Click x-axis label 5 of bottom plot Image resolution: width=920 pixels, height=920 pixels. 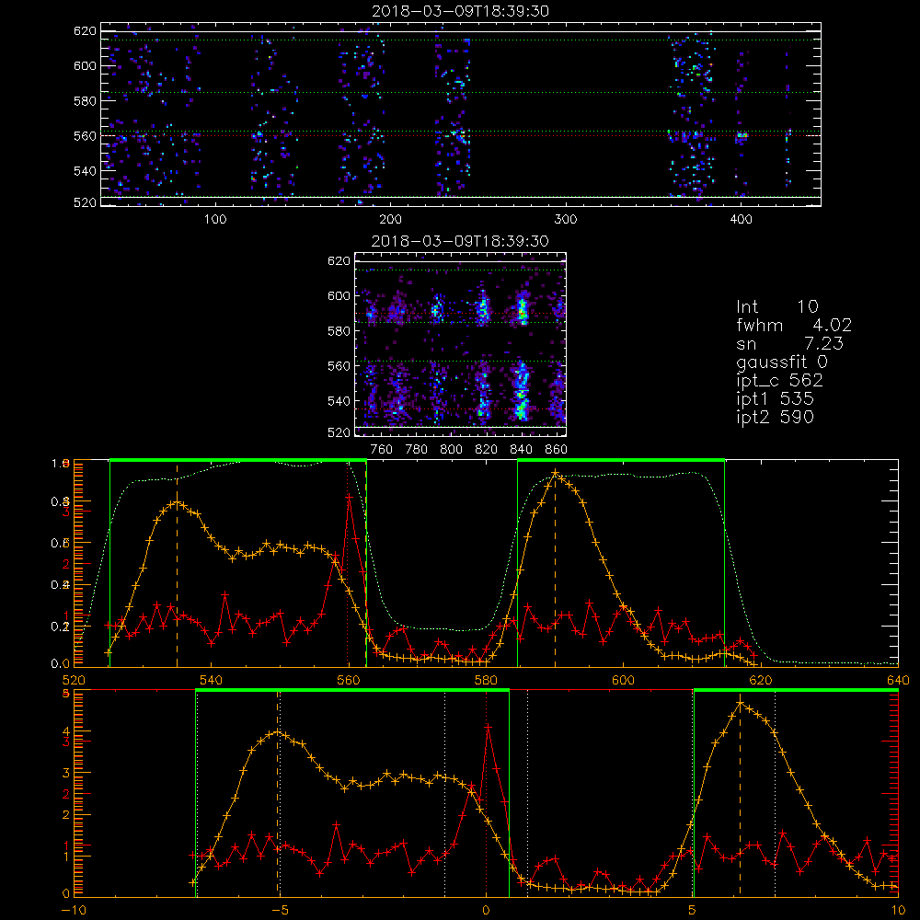pyautogui.click(x=692, y=911)
